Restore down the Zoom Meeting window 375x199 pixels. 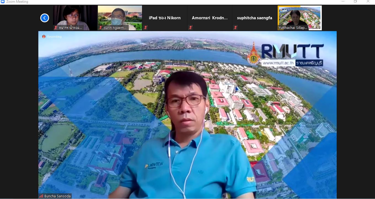[x=355, y=2]
